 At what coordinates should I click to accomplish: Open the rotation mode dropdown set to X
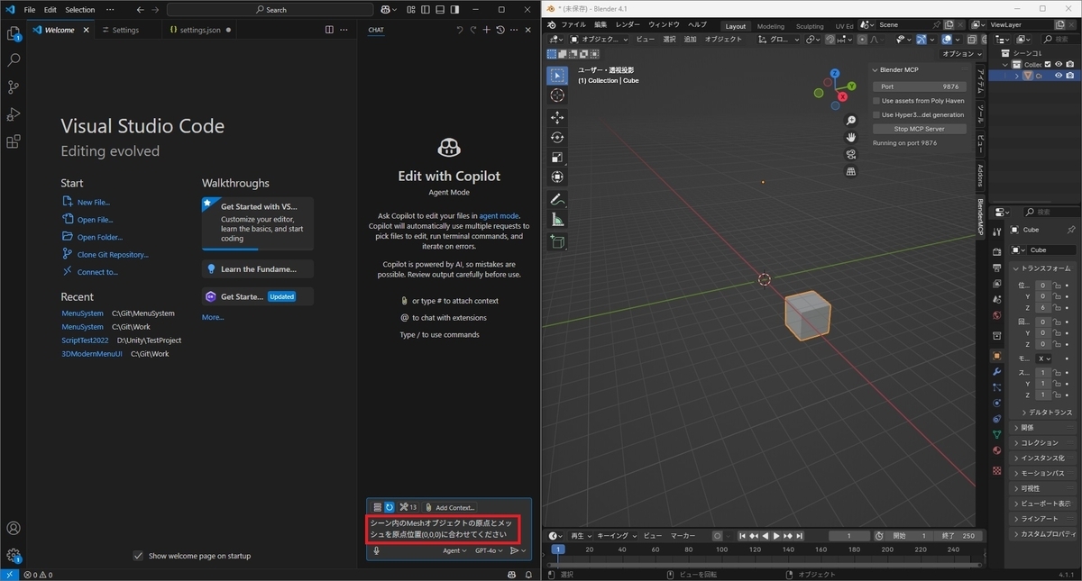click(1044, 358)
